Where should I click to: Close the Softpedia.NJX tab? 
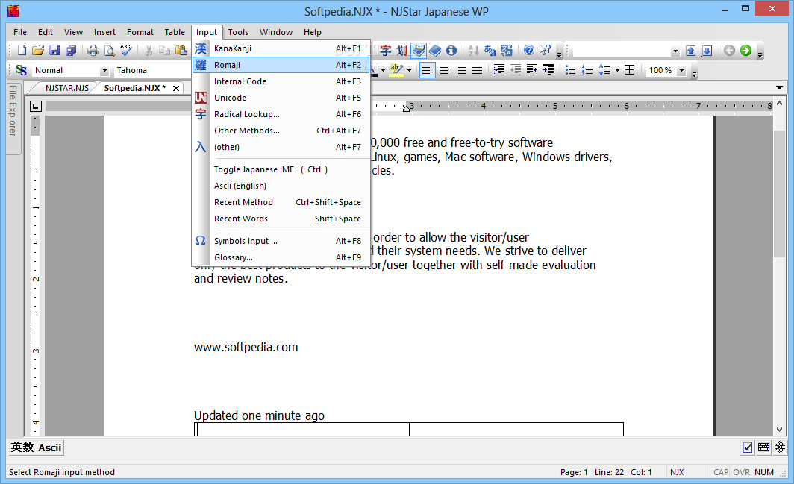[x=176, y=88]
